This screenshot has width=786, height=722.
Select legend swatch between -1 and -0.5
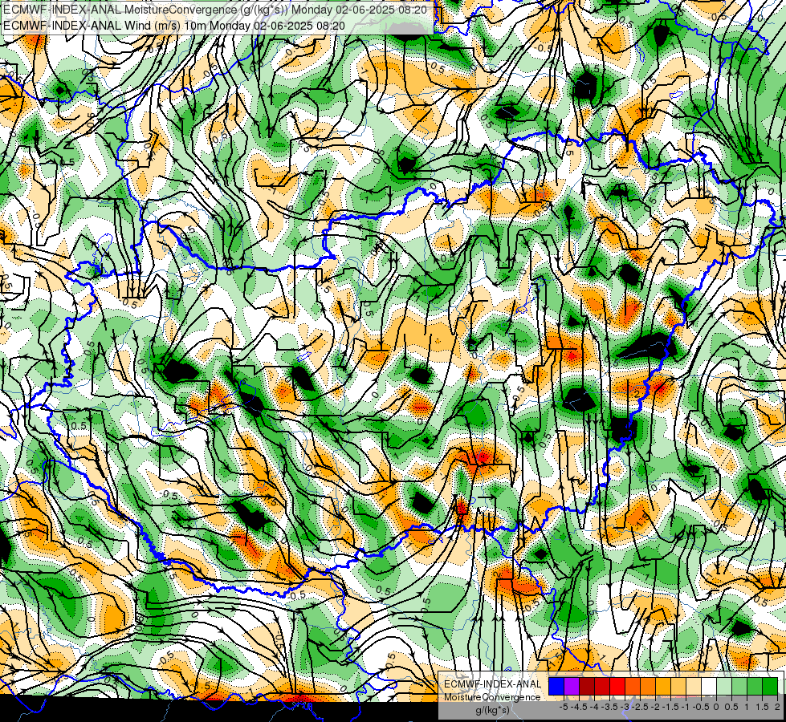tap(694, 687)
